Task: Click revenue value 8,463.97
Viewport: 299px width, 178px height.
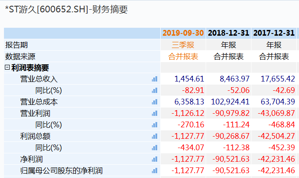Action: coord(235,79)
